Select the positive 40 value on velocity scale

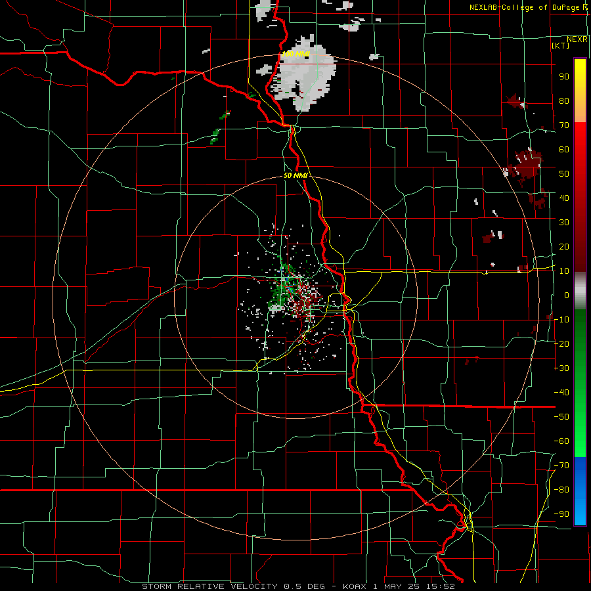click(564, 198)
